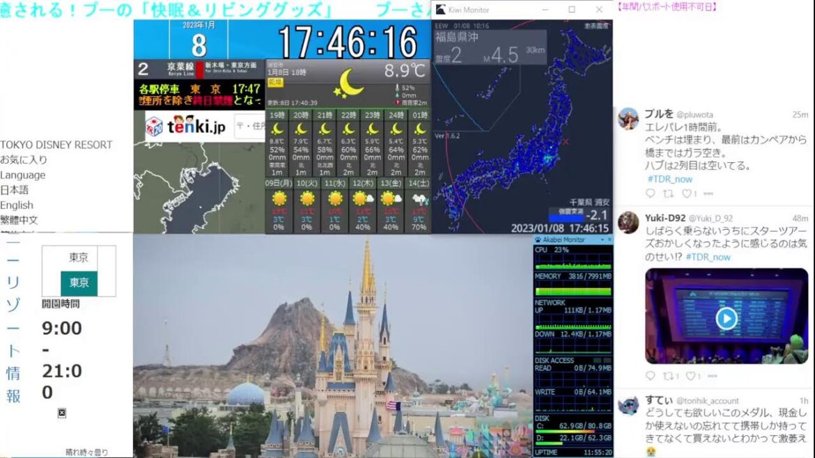Click the Kiwi Monitor kiwi icon

tap(441, 9)
